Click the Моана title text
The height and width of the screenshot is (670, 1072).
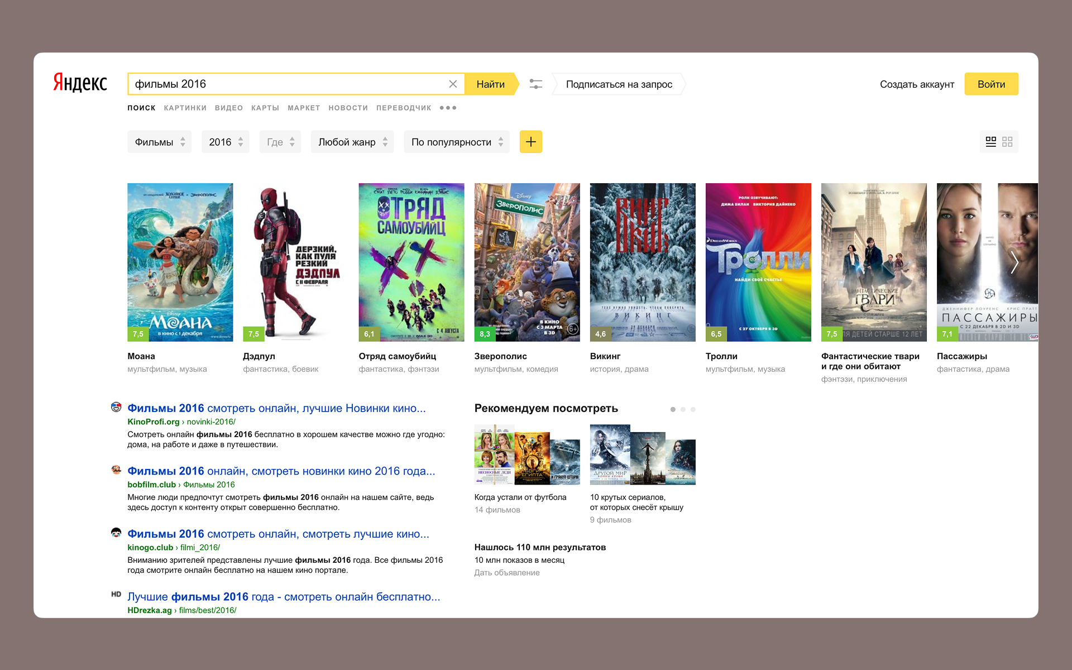pos(141,356)
